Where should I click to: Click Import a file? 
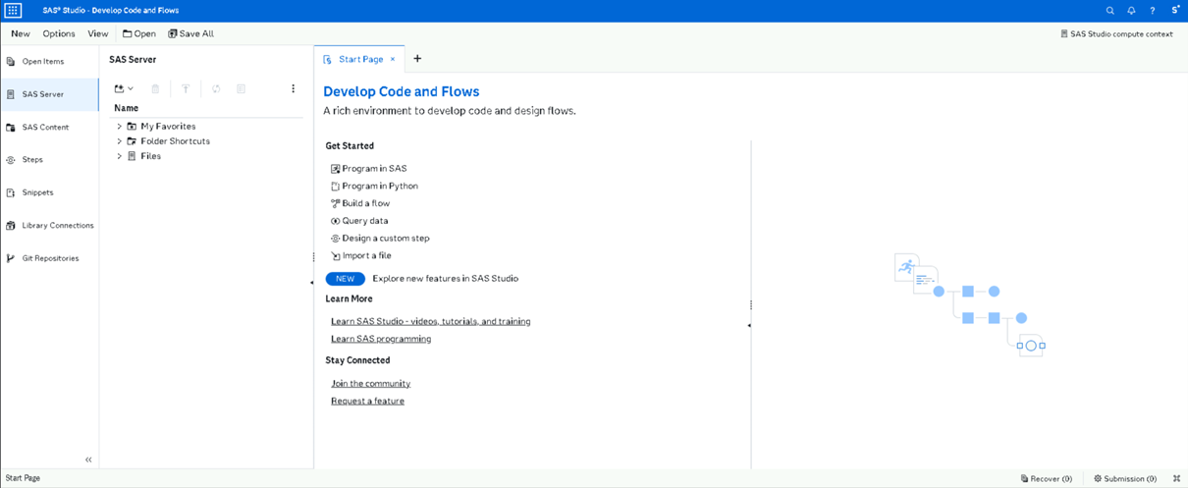[x=361, y=255]
